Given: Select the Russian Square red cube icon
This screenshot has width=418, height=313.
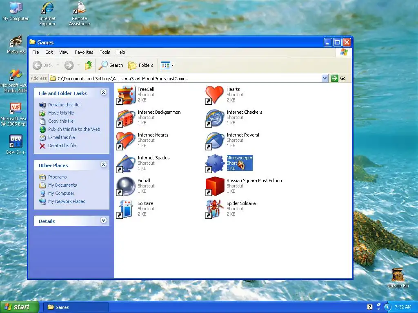Looking at the screenshot, I should 215,186.
